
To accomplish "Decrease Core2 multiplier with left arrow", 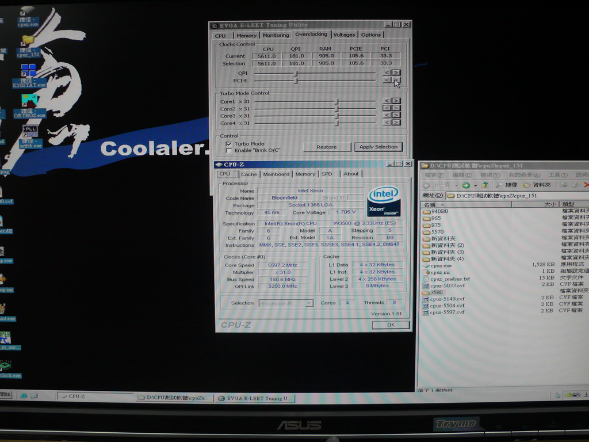I will click(x=387, y=108).
